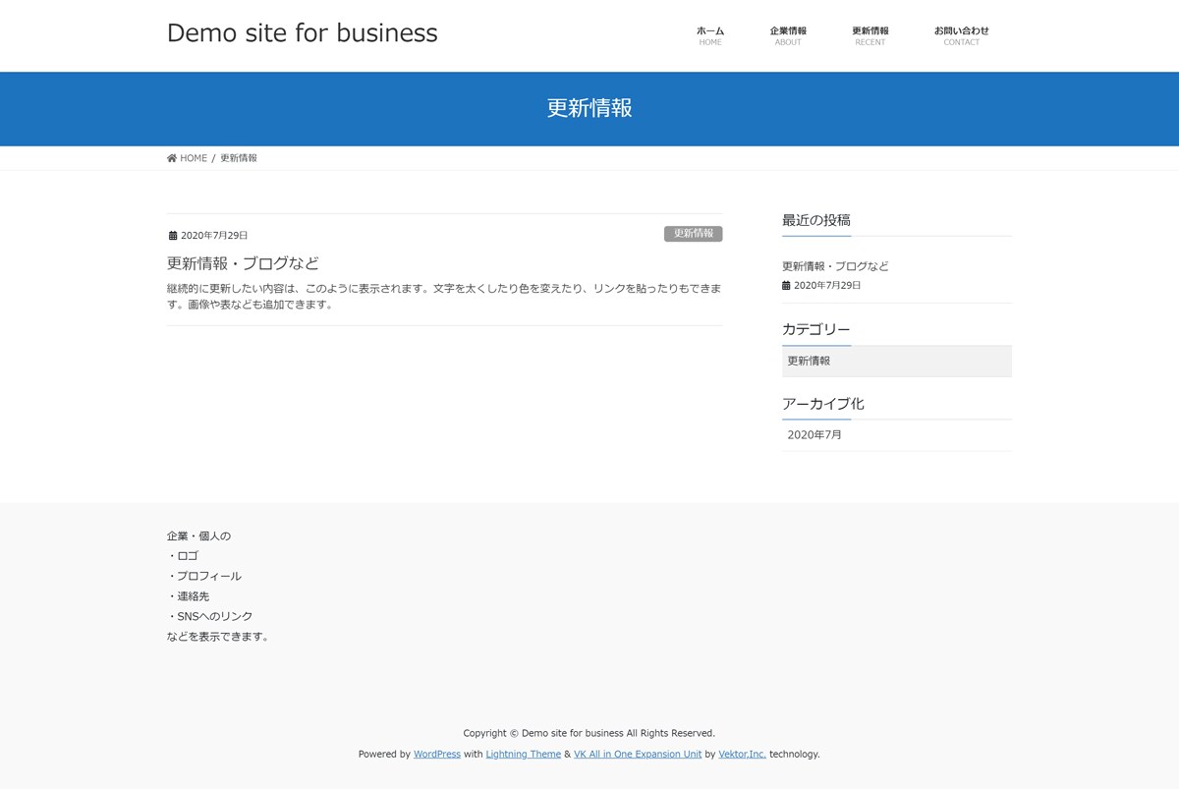Click 更新情報 text in breadcrumb
This screenshot has width=1179, height=789.
pos(239,158)
